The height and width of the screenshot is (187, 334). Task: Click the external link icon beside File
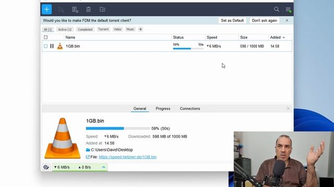point(88,157)
